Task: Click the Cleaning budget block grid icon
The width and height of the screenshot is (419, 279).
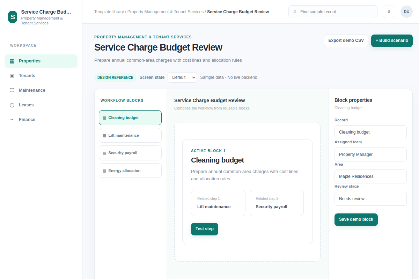Action: point(104,118)
